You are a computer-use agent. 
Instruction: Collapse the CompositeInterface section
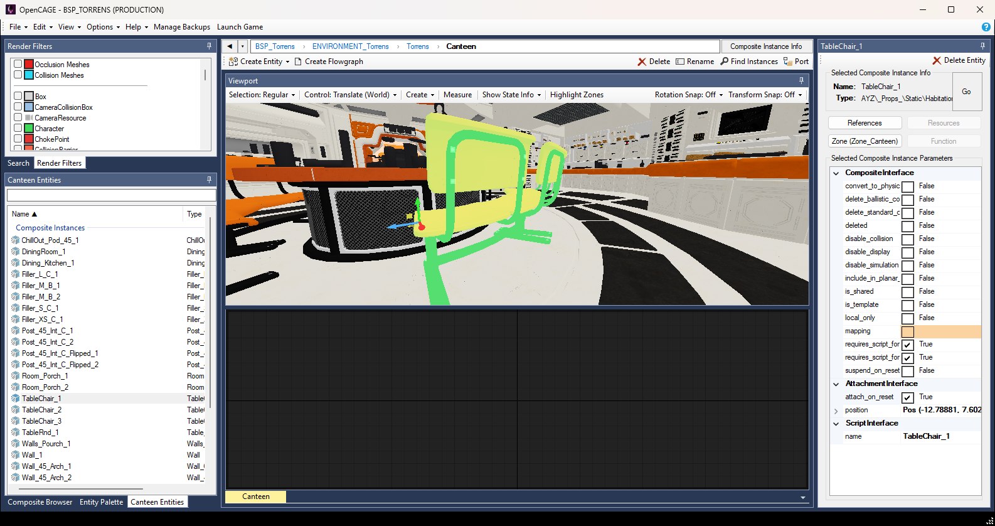click(836, 173)
